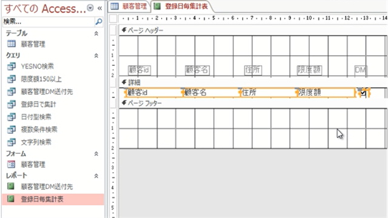
Task: Click the YESNO検索 query icon
Action: 12,66
